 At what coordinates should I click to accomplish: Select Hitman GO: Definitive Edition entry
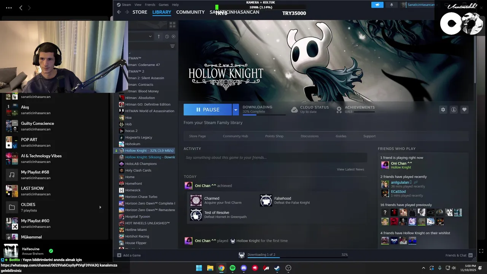pos(147,104)
